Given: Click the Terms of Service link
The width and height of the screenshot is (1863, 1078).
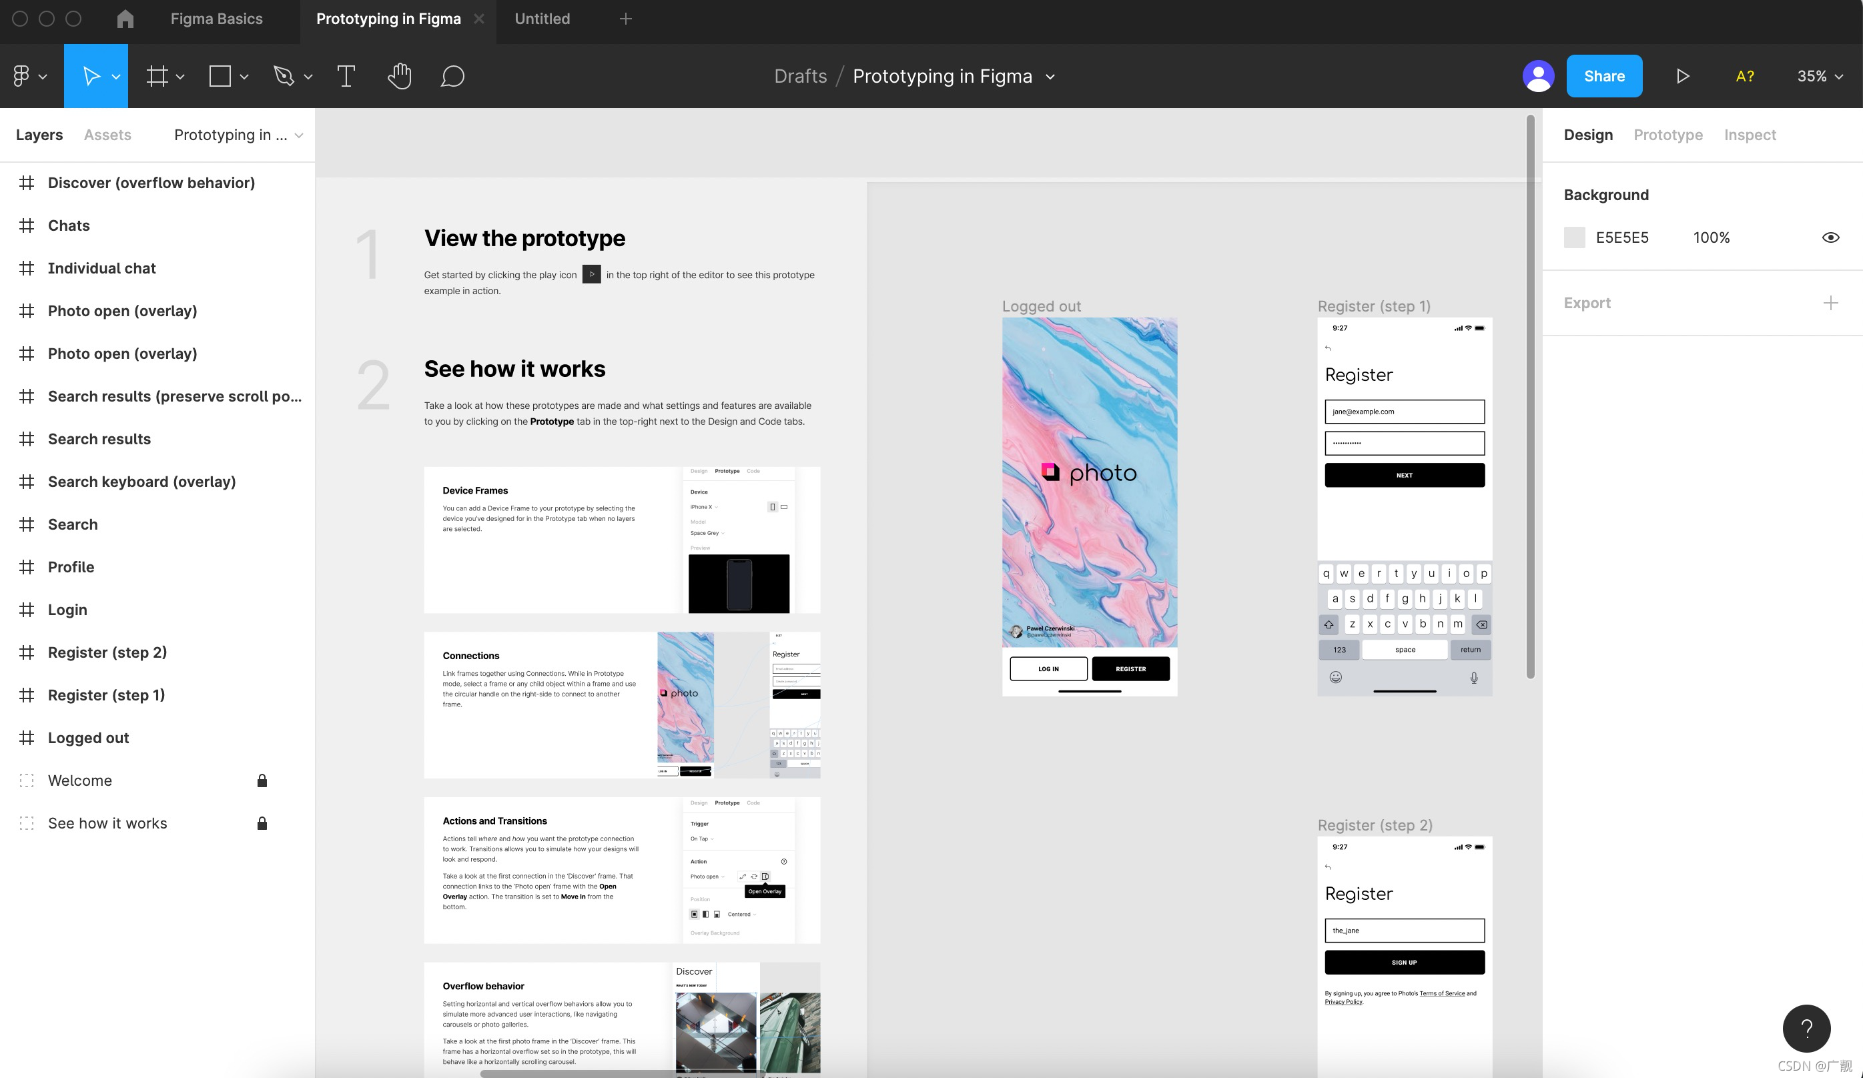Looking at the screenshot, I should pos(1441,993).
